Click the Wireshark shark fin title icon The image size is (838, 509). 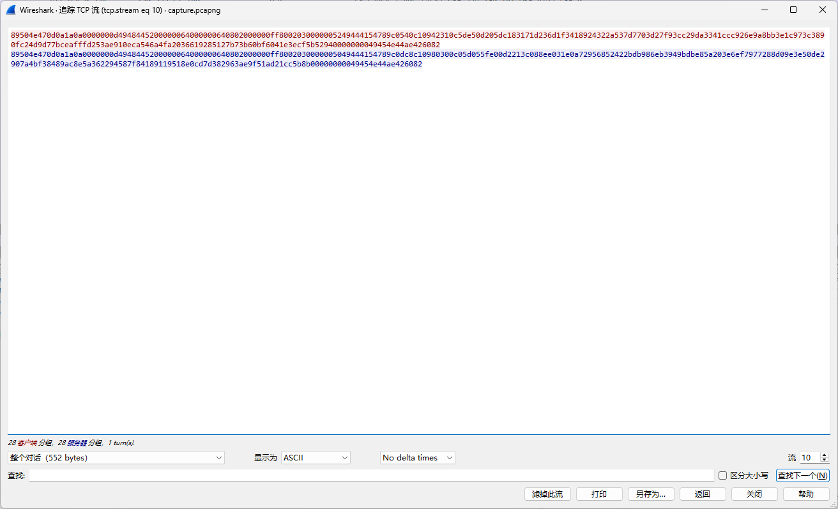click(x=10, y=10)
